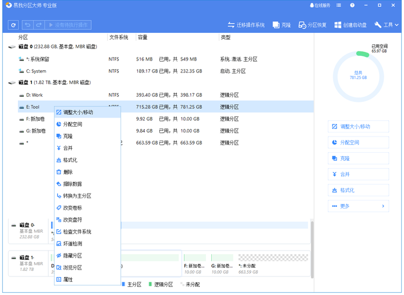This screenshot has width=404, height=295.
Task: Expand the 工具 dropdown
Action: click(387, 25)
